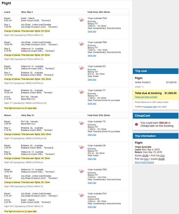
Task: Open the baggage fees link
Action: (150, 107)
